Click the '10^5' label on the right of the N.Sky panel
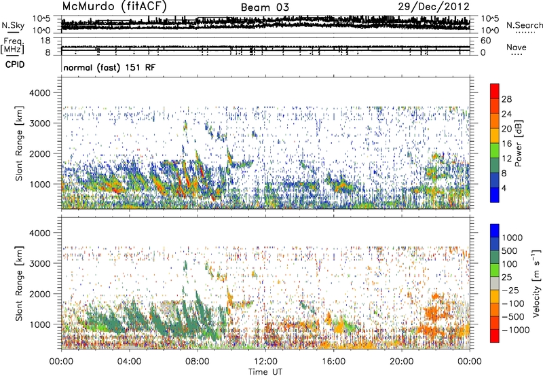Screen dimensions: 543x376 click(x=489, y=19)
